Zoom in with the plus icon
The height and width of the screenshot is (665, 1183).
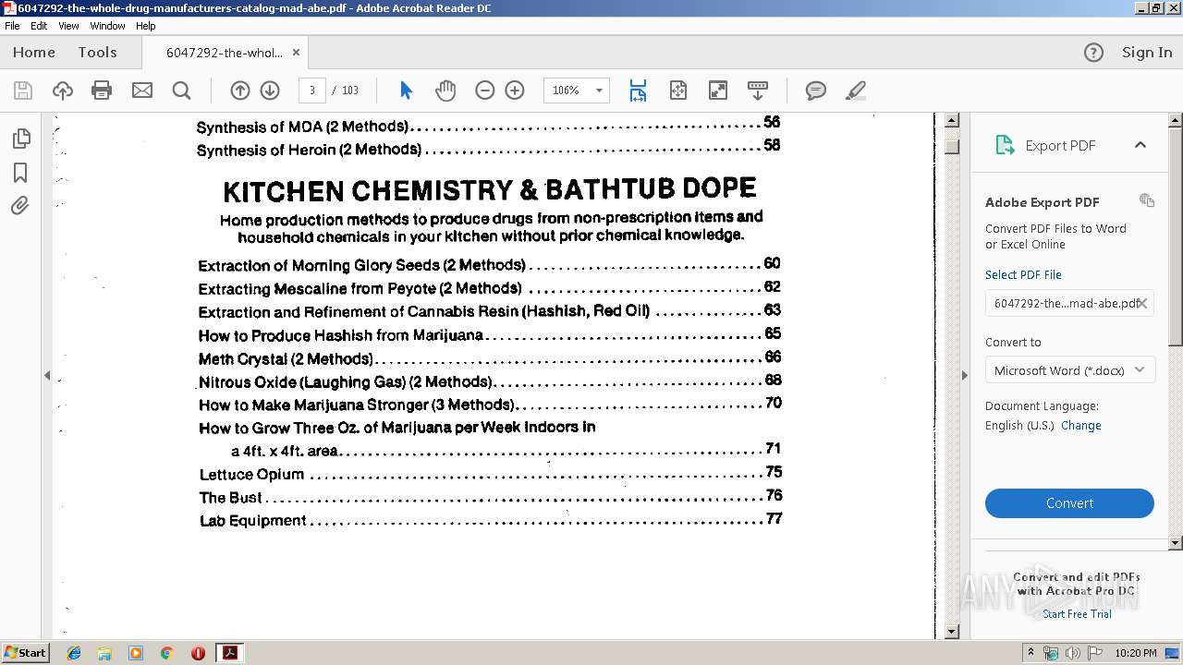tap(515, 91)
